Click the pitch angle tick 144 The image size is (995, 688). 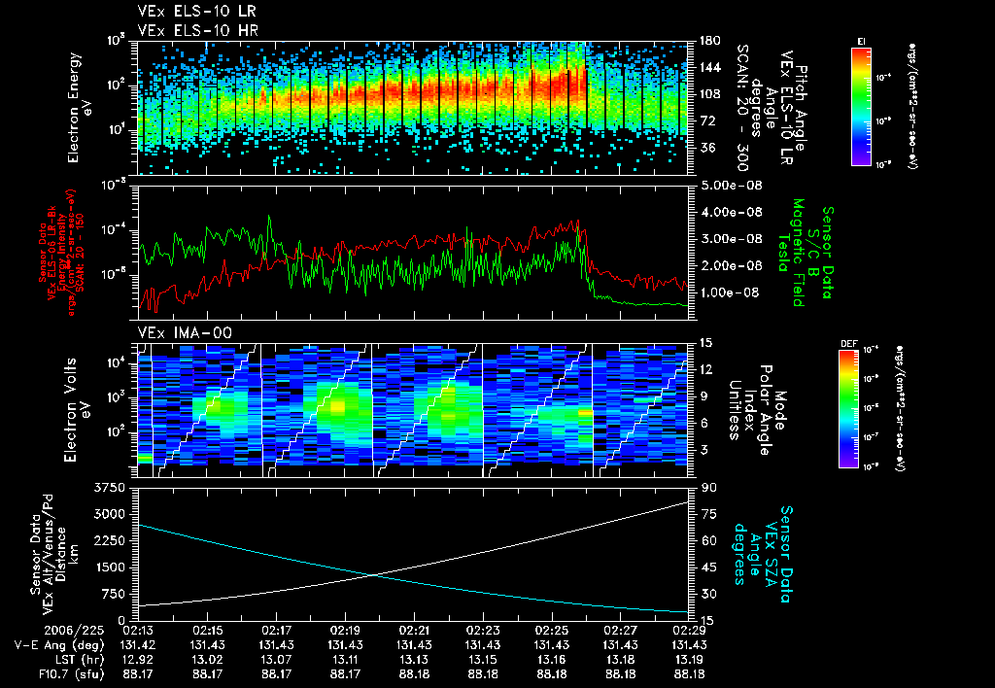tap(709, 67)
